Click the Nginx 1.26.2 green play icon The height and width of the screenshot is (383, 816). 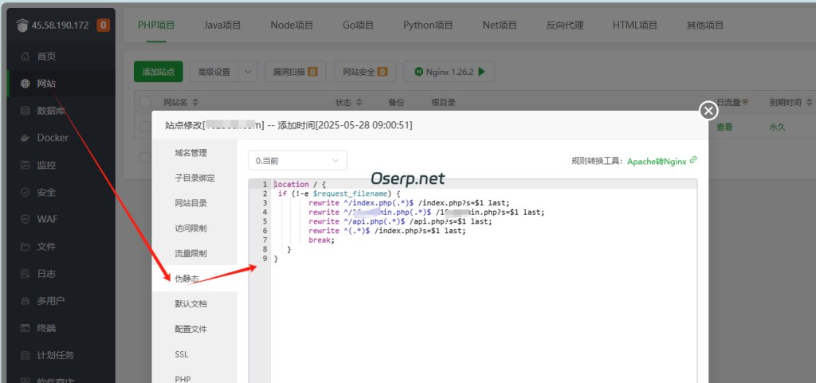point(481,72)
